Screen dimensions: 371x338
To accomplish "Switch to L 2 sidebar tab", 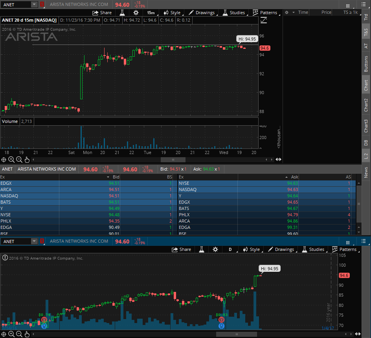I will [x=366, y=156].
